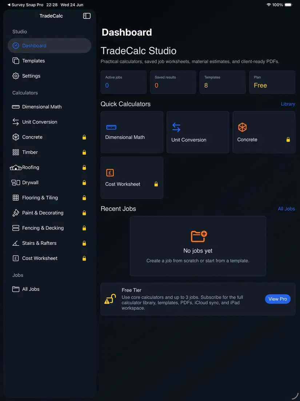300x401 pixels.
Task: Open Templates from the sidebar
Action: 49,61
